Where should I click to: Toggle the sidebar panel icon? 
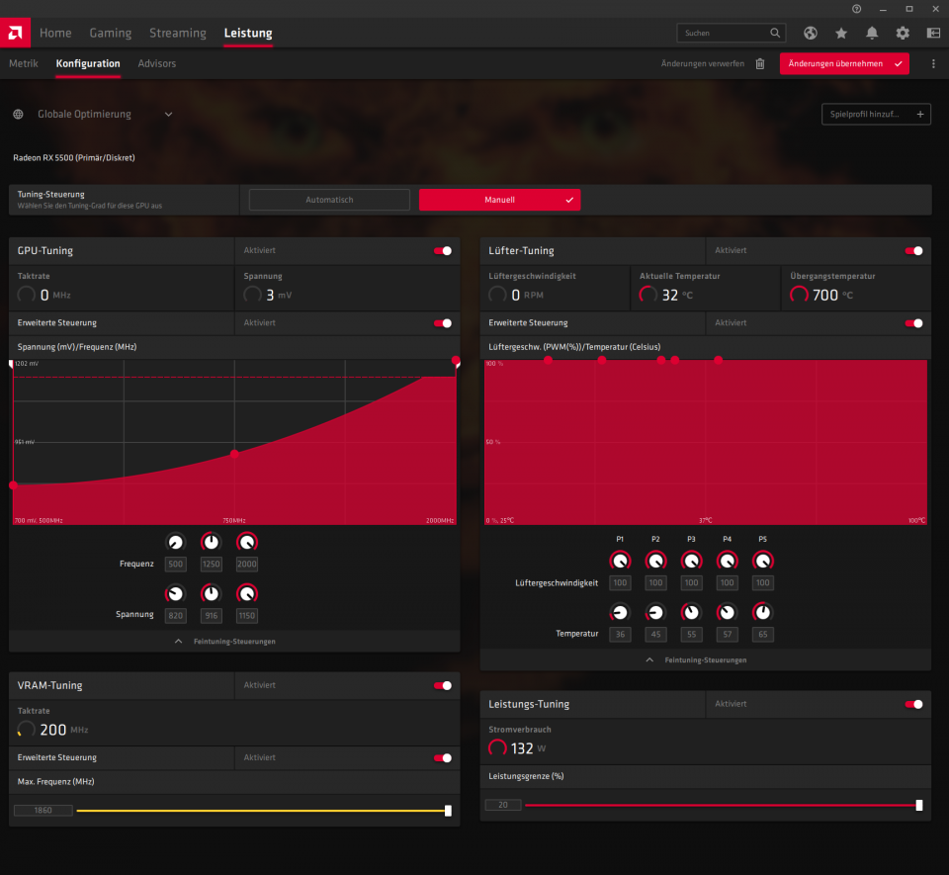(933, 34)
